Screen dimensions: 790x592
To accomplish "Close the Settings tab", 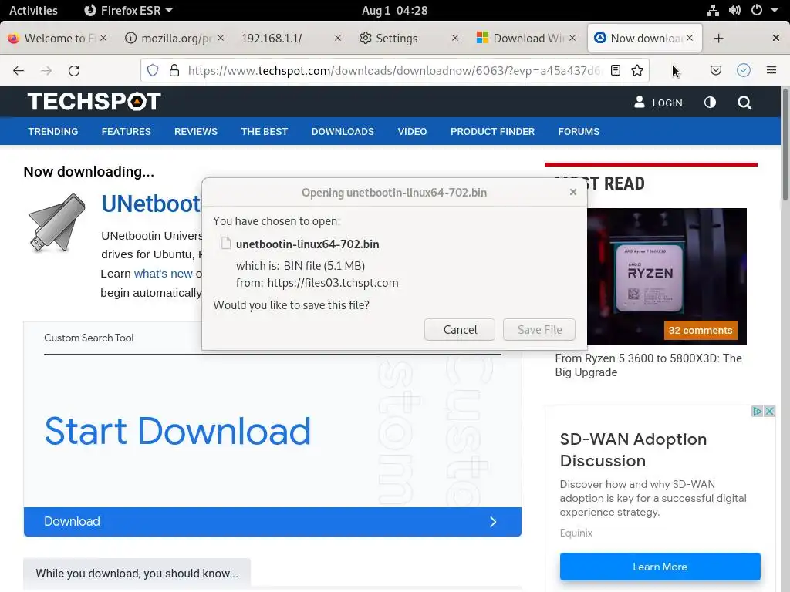I will pos(455,38).
